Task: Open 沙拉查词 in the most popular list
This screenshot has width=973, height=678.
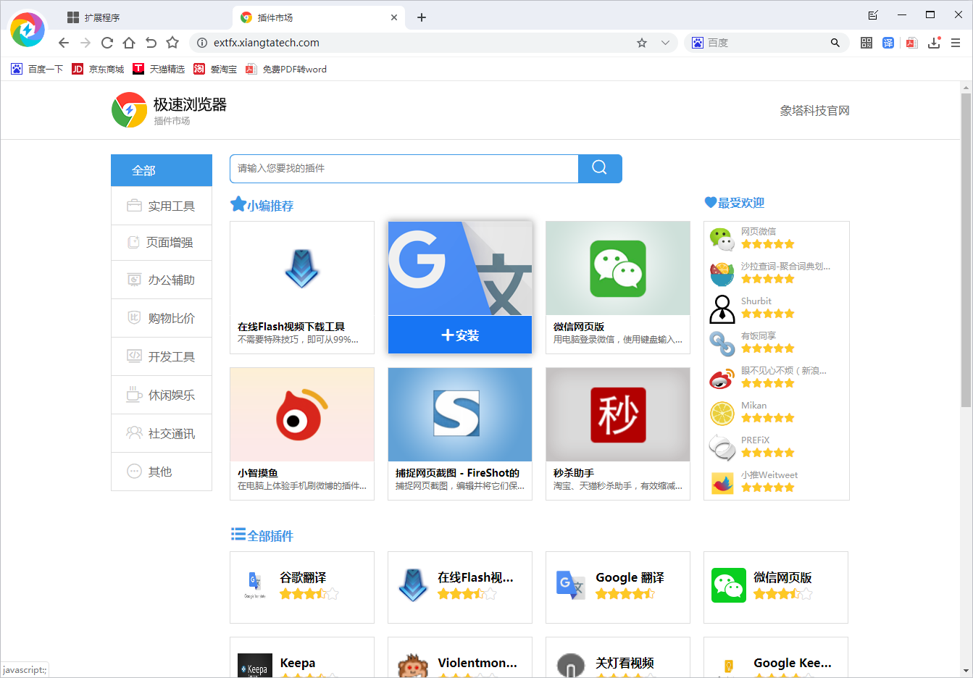Action: pyautogui.click(x=776, y=274)
